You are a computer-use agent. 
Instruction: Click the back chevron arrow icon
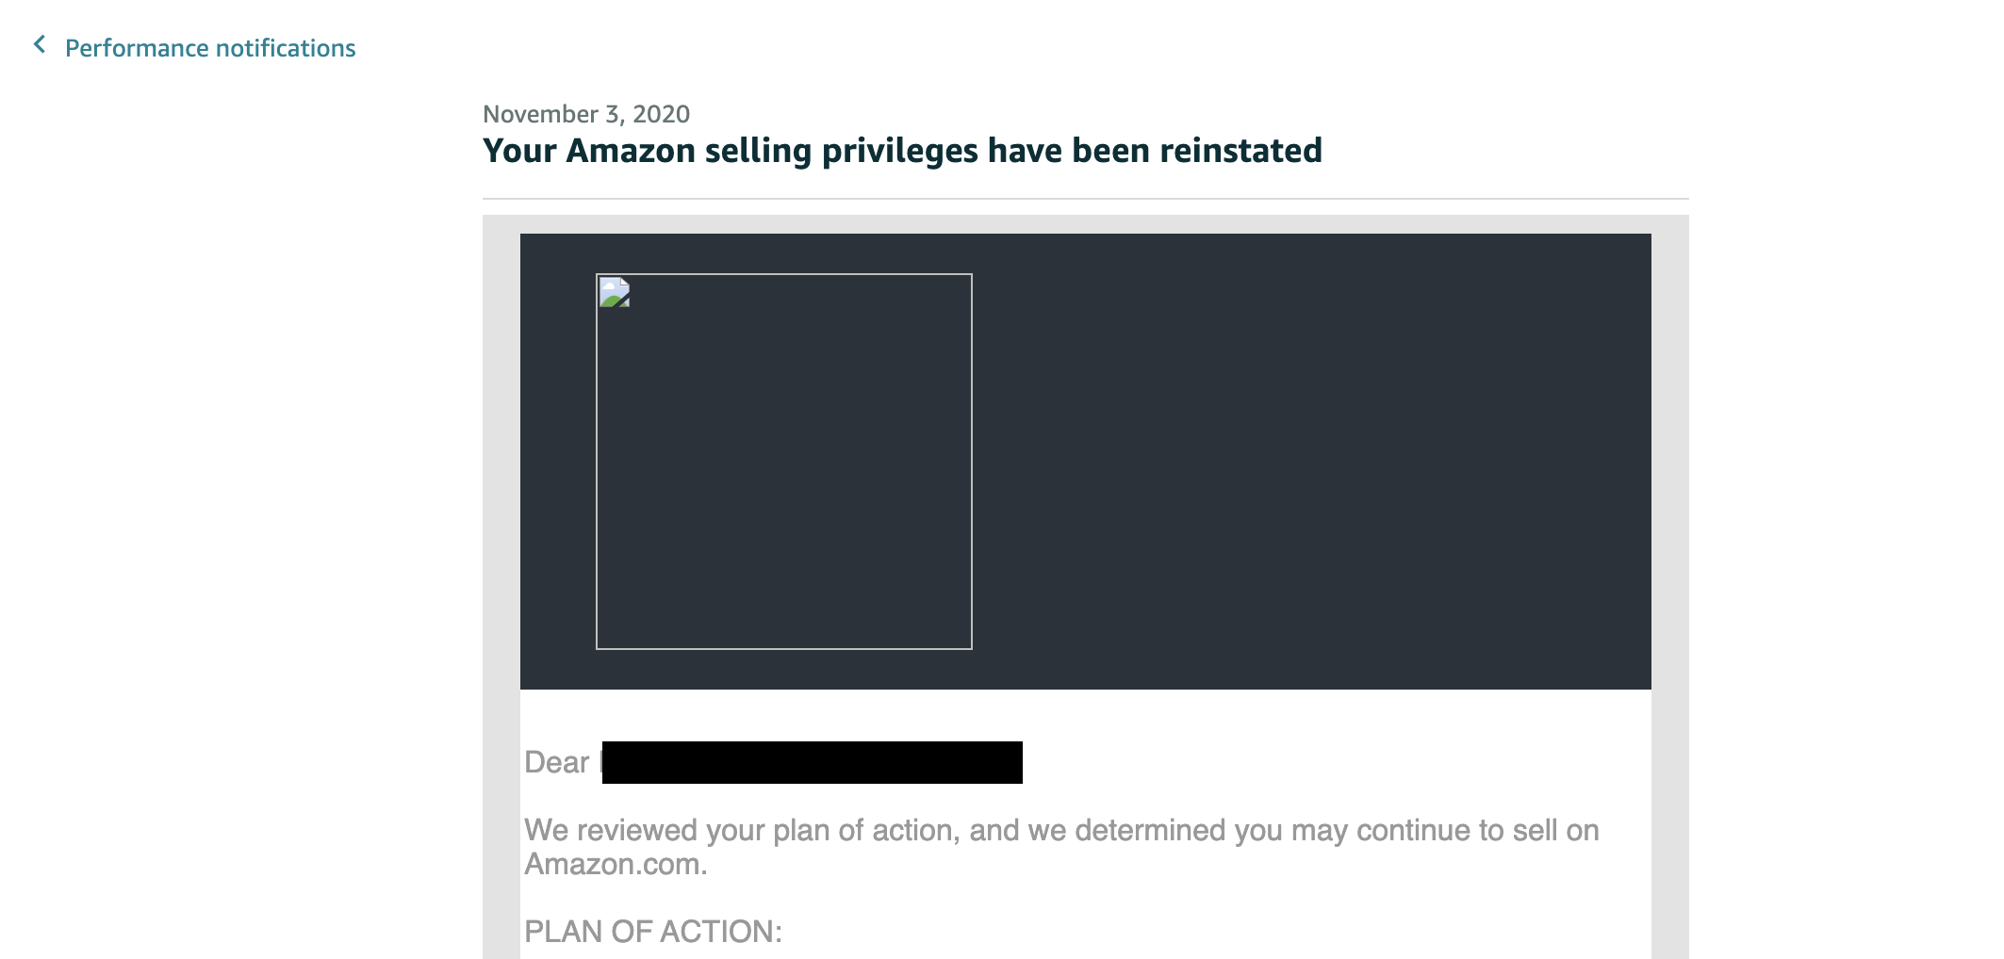click(40, 44)
